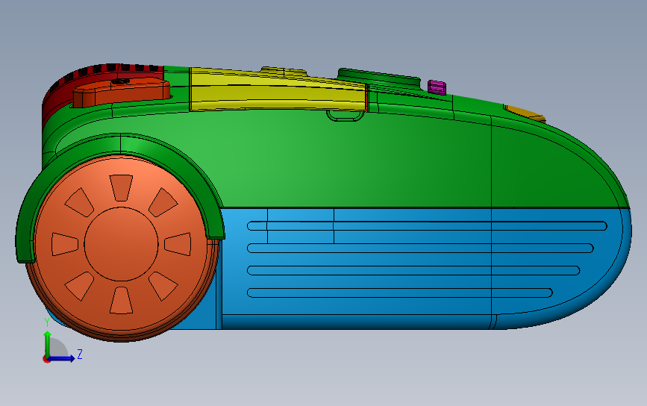Click the blue Z axis arrow

click(x=62, y=358)
